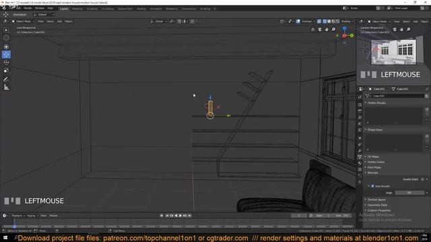
Task: Open the Active Tool properties tab icon
Action: (x=360, y=97)
